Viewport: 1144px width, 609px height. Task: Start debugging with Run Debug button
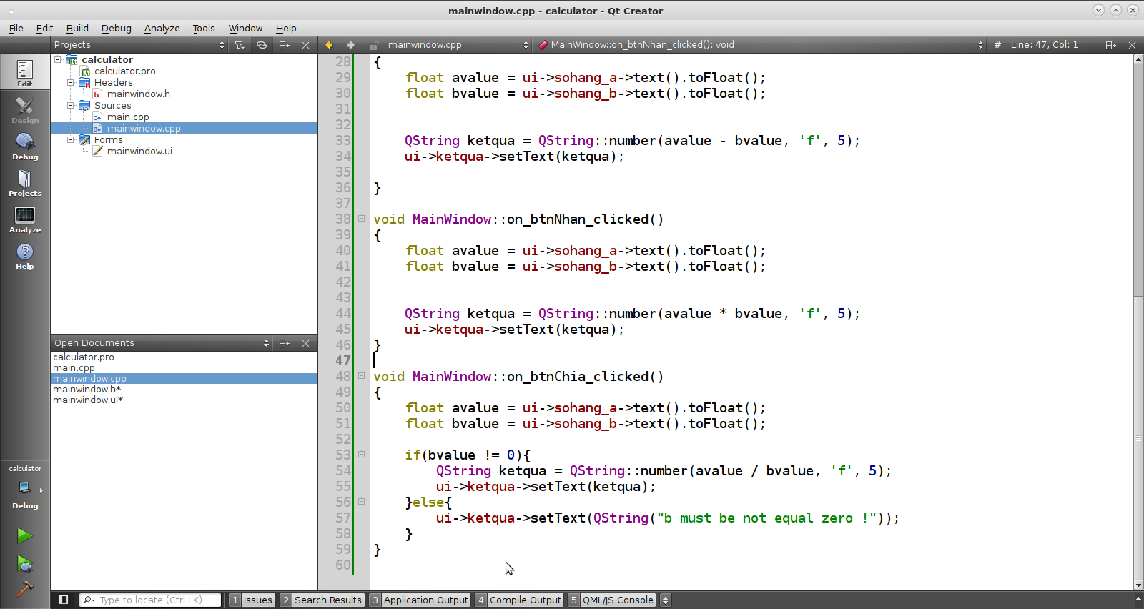pos(25,565)
